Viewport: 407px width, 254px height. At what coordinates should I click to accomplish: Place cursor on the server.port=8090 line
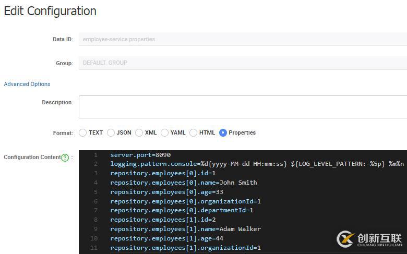(x=140, y=155)
